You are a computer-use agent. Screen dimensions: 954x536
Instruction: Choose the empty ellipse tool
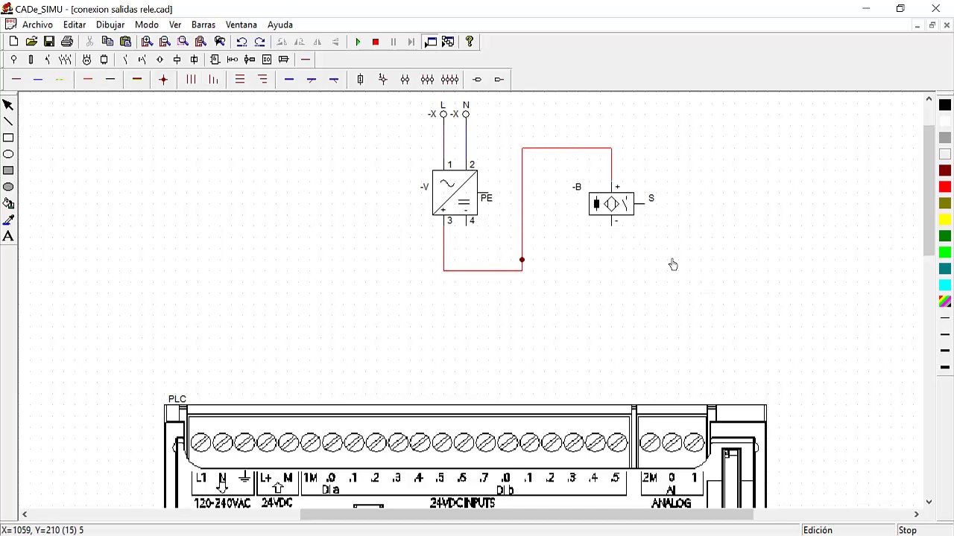click(8, 154)
